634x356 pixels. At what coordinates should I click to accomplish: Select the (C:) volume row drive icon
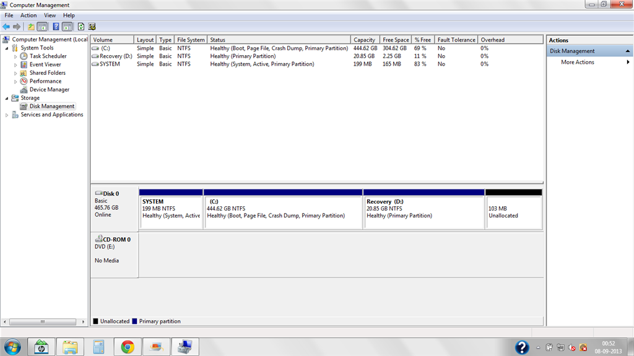(95, 48)
